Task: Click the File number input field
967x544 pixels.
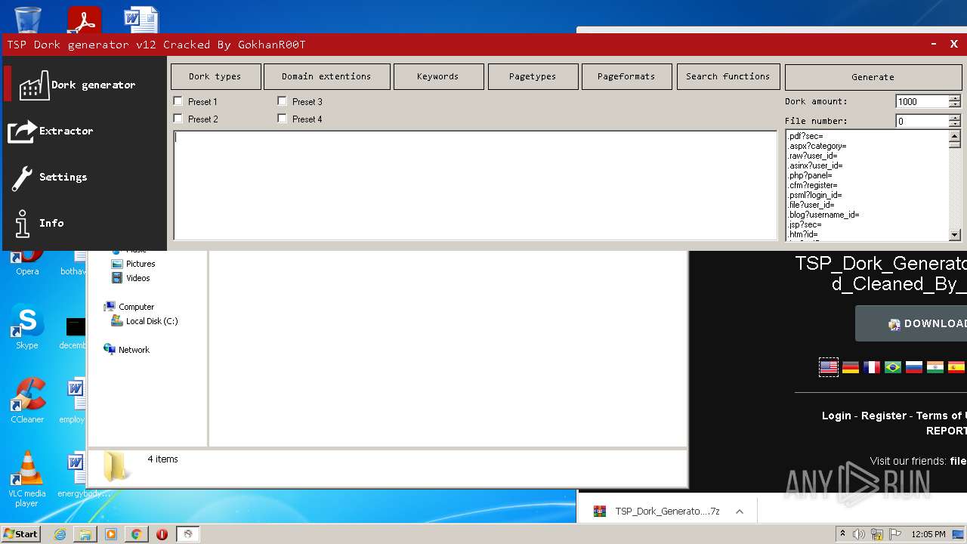Action: 922,121
